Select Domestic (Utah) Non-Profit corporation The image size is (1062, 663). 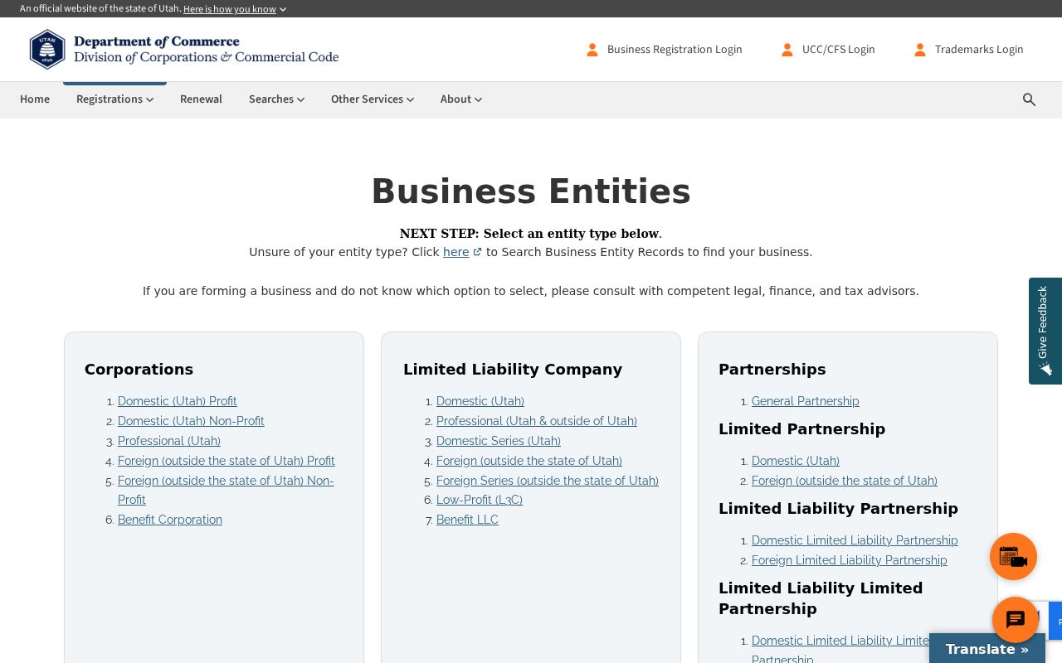(x=191, y=421)
